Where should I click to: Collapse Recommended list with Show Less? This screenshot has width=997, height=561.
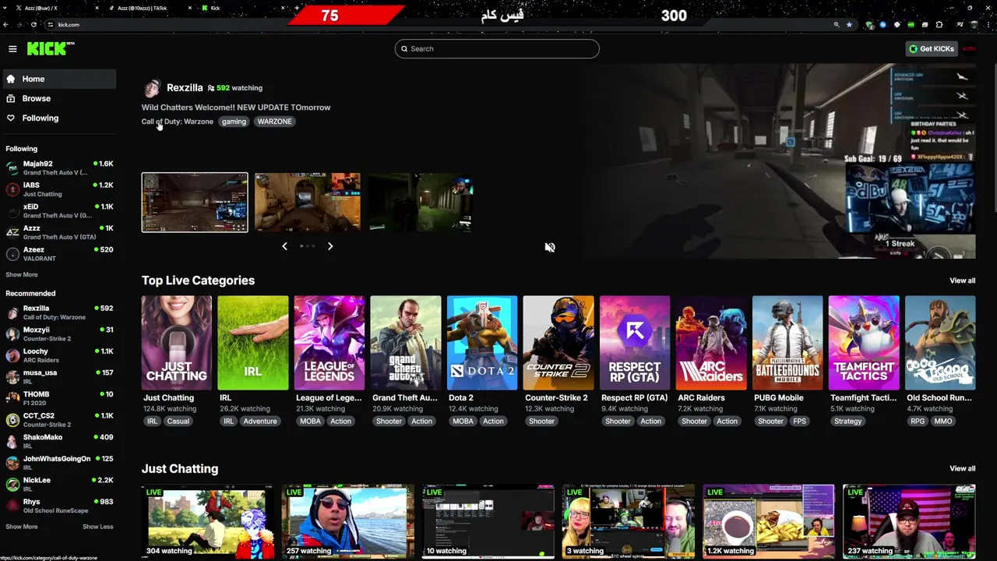(97, 527)
